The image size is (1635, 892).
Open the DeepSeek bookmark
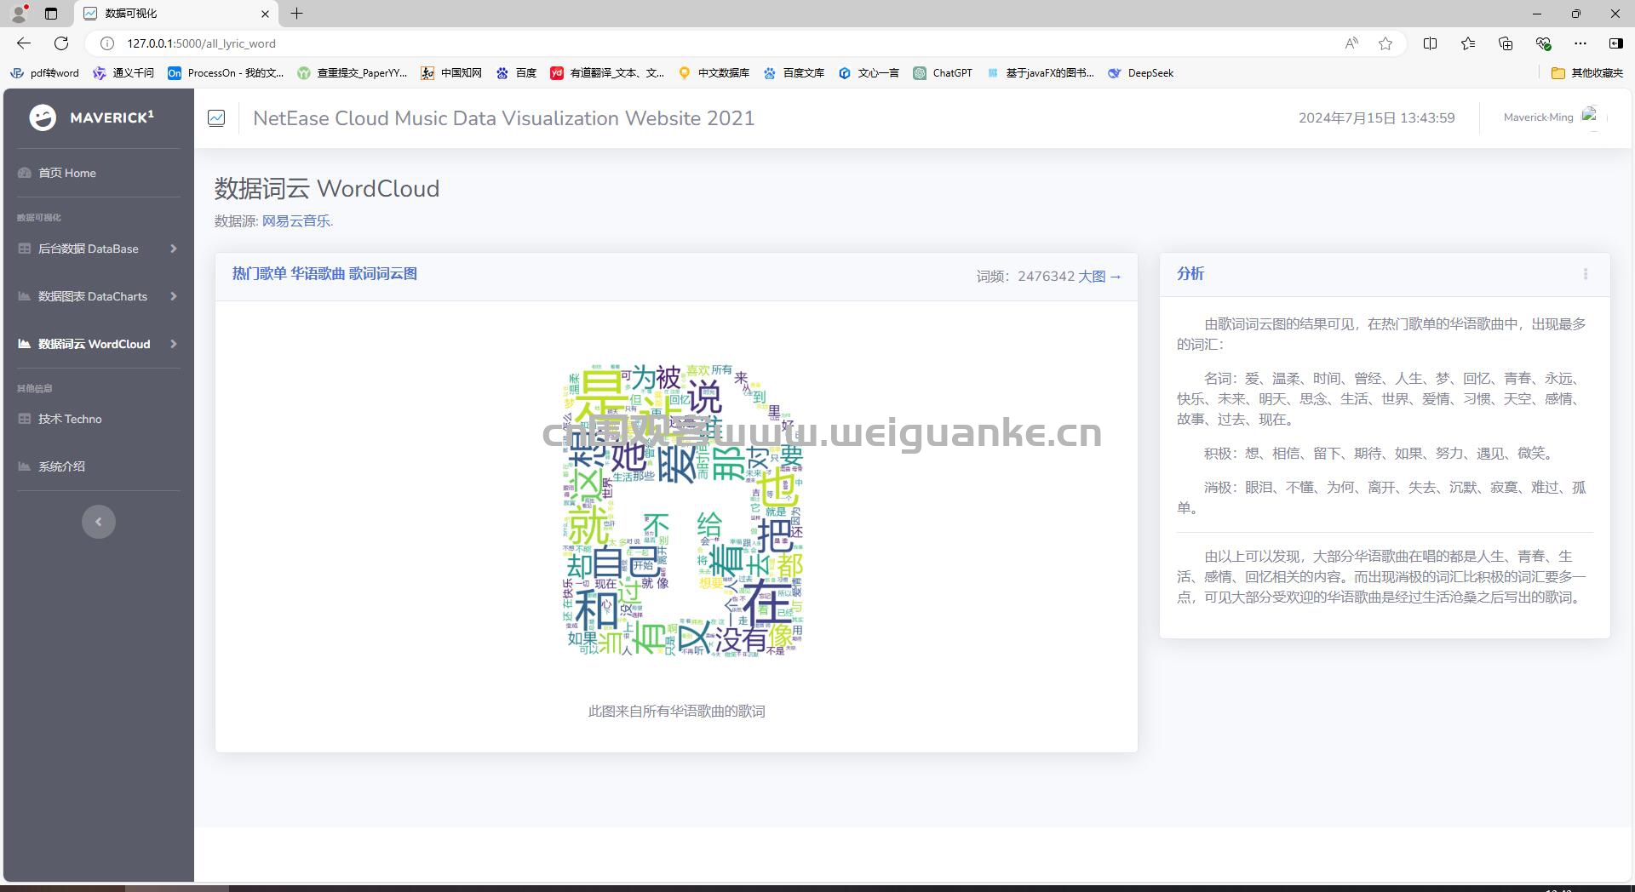1140,73
